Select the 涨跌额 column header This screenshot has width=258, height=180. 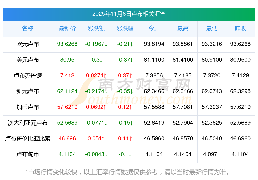[96, 28]
